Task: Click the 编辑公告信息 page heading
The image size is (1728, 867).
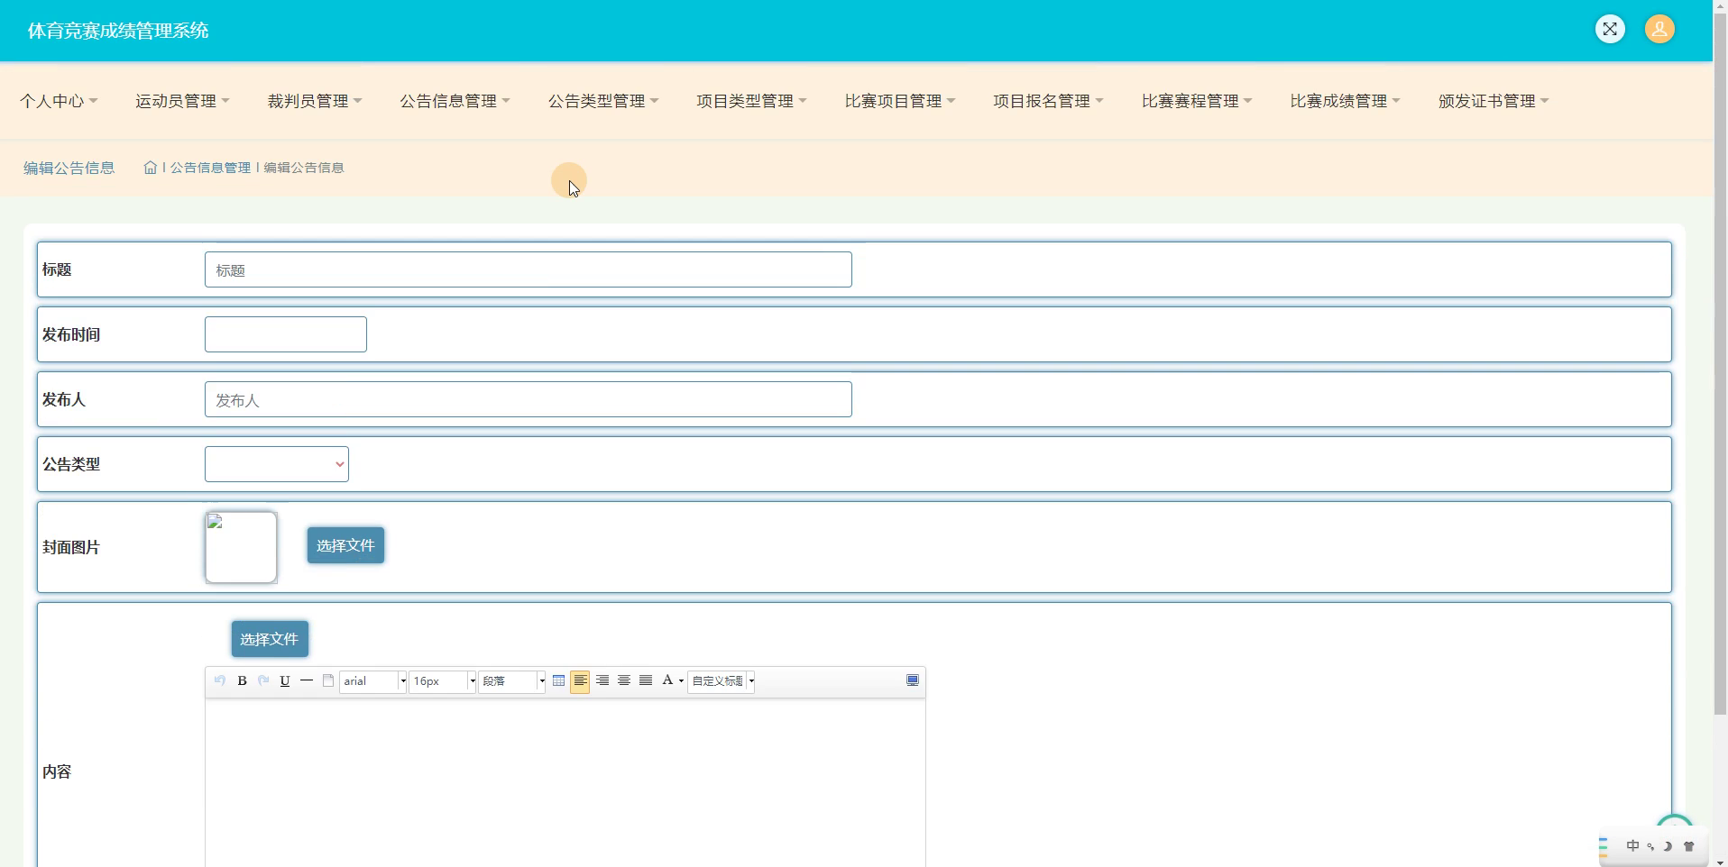Action: (x=69, y=168)
